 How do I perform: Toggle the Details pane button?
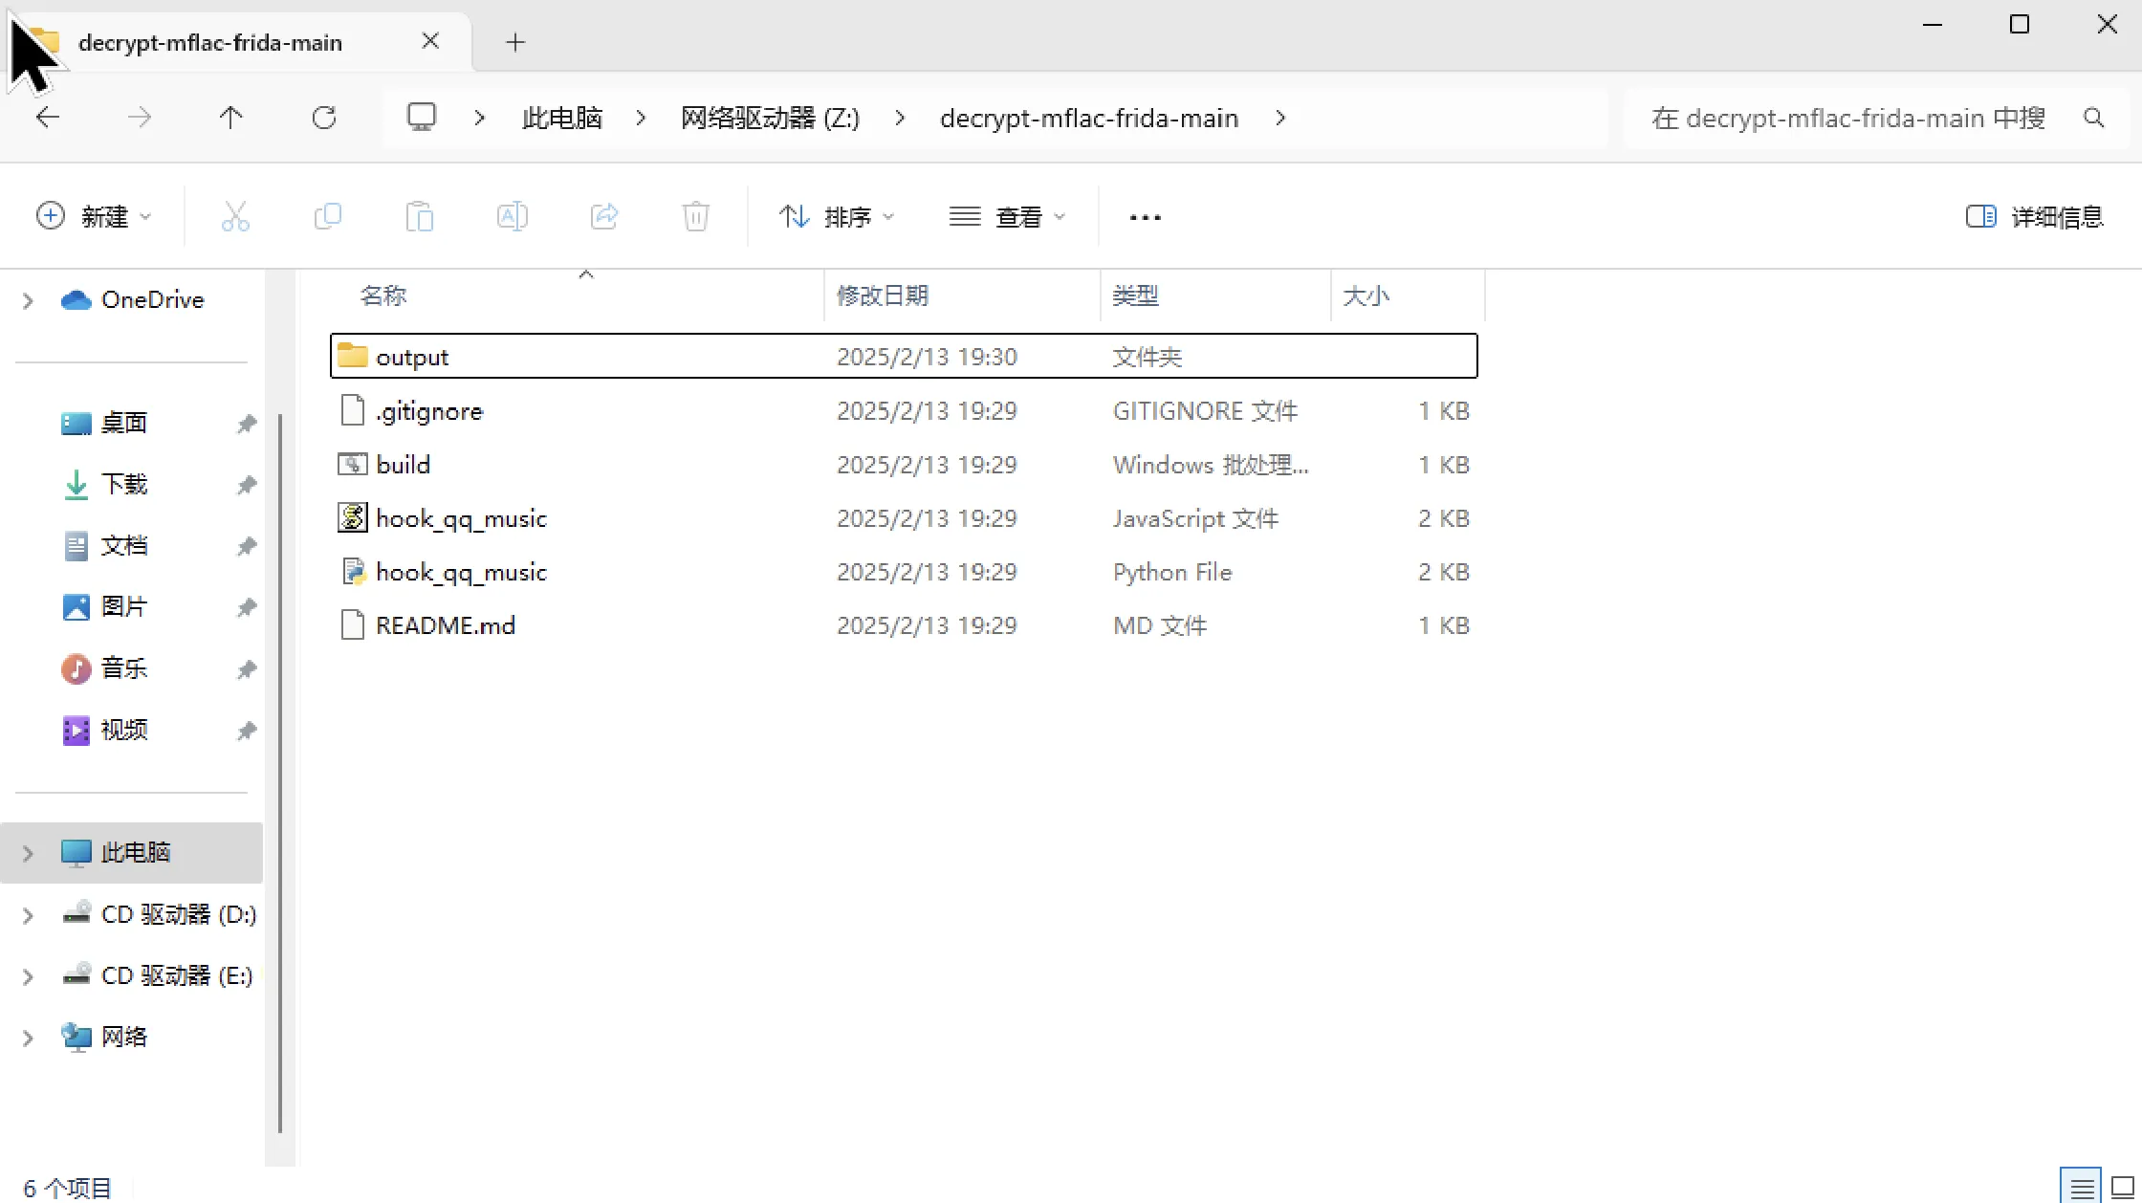click(2034, 217)
